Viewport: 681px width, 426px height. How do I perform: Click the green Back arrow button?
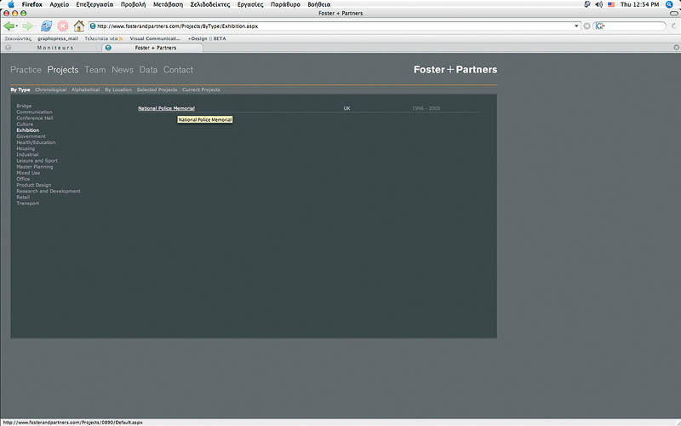point(9,26)
